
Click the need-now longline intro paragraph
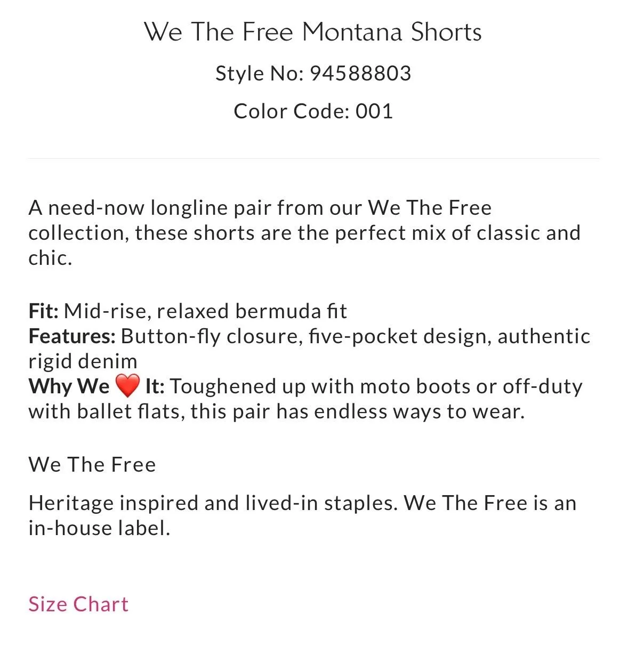coord(304,232)
